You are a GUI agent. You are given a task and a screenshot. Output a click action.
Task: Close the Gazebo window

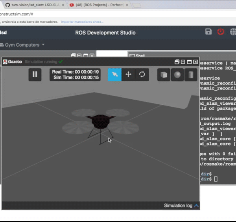(x=195, y=62)
